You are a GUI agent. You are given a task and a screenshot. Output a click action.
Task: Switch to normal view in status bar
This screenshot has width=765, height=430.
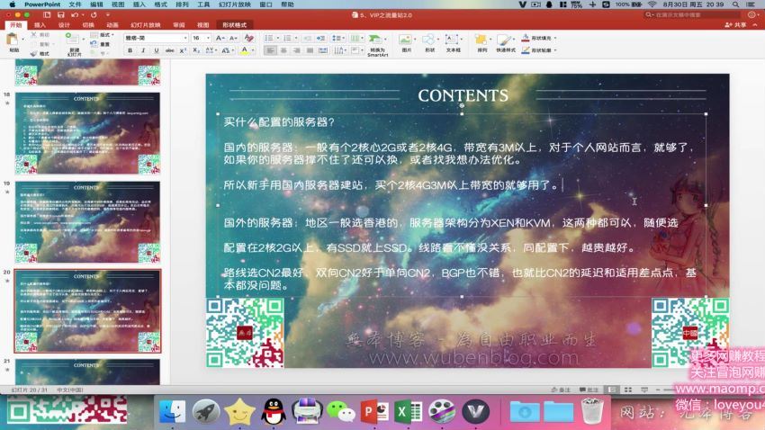pos(611,390)
